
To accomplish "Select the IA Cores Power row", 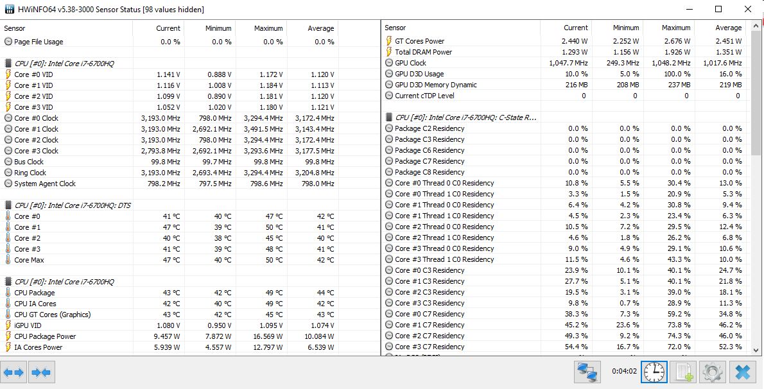I will click(169, 347).
